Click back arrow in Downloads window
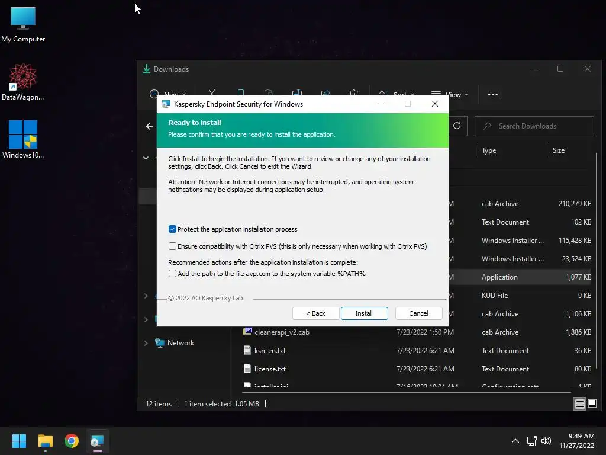Screen dimensions: 606x455 [150, 126]
